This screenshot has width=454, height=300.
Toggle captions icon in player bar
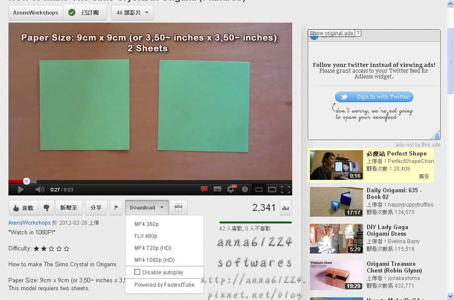(217, 189)
